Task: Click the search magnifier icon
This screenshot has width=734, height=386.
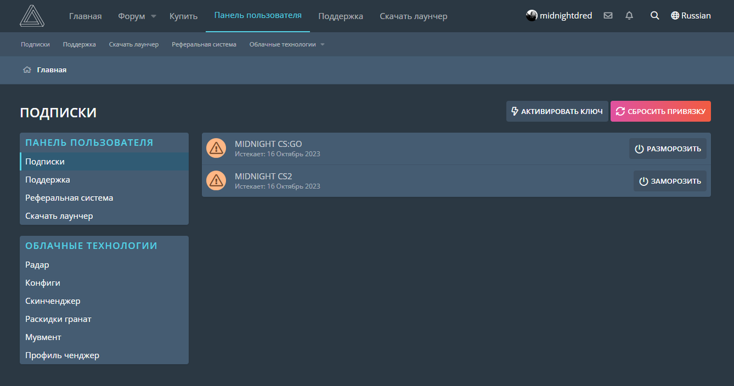Action: tap(655, 16)
